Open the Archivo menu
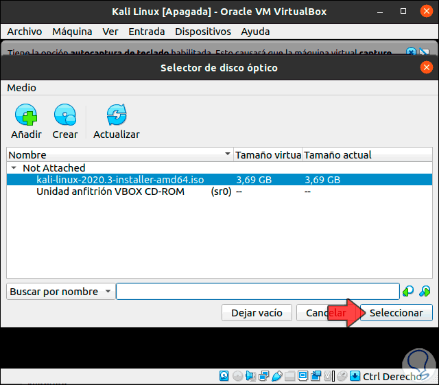This screenshot has height=385, width=439. click(25, 32)
